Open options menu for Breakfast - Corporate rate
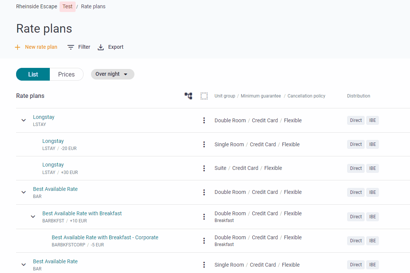Viewport: 410px width, 273px height. [x=204, y=241]
